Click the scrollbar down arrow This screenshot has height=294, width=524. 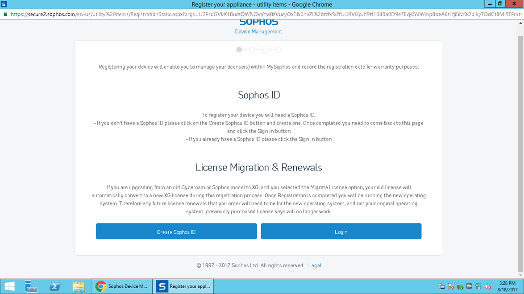(521, 275)
